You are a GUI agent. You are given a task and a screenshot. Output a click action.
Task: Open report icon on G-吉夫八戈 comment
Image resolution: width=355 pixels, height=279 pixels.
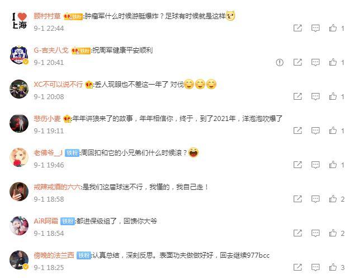pyautogui.click(x=280, y=62)
